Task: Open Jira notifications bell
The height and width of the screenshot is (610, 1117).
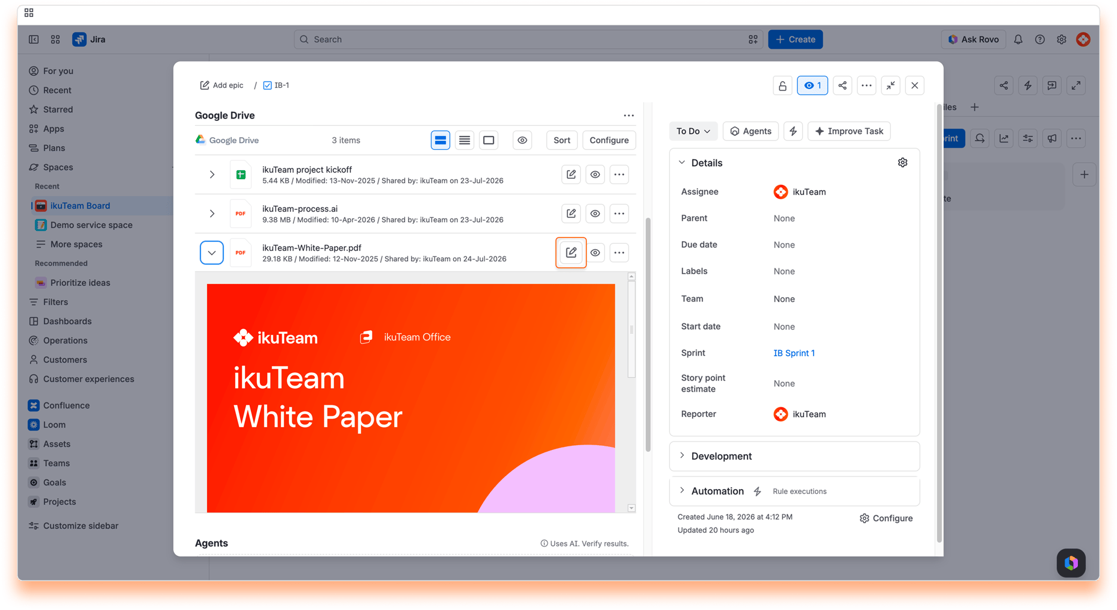Action: tap(1018, 39)
